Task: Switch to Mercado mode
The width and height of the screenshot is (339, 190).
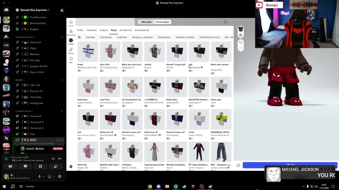Action: coord(146,22)
